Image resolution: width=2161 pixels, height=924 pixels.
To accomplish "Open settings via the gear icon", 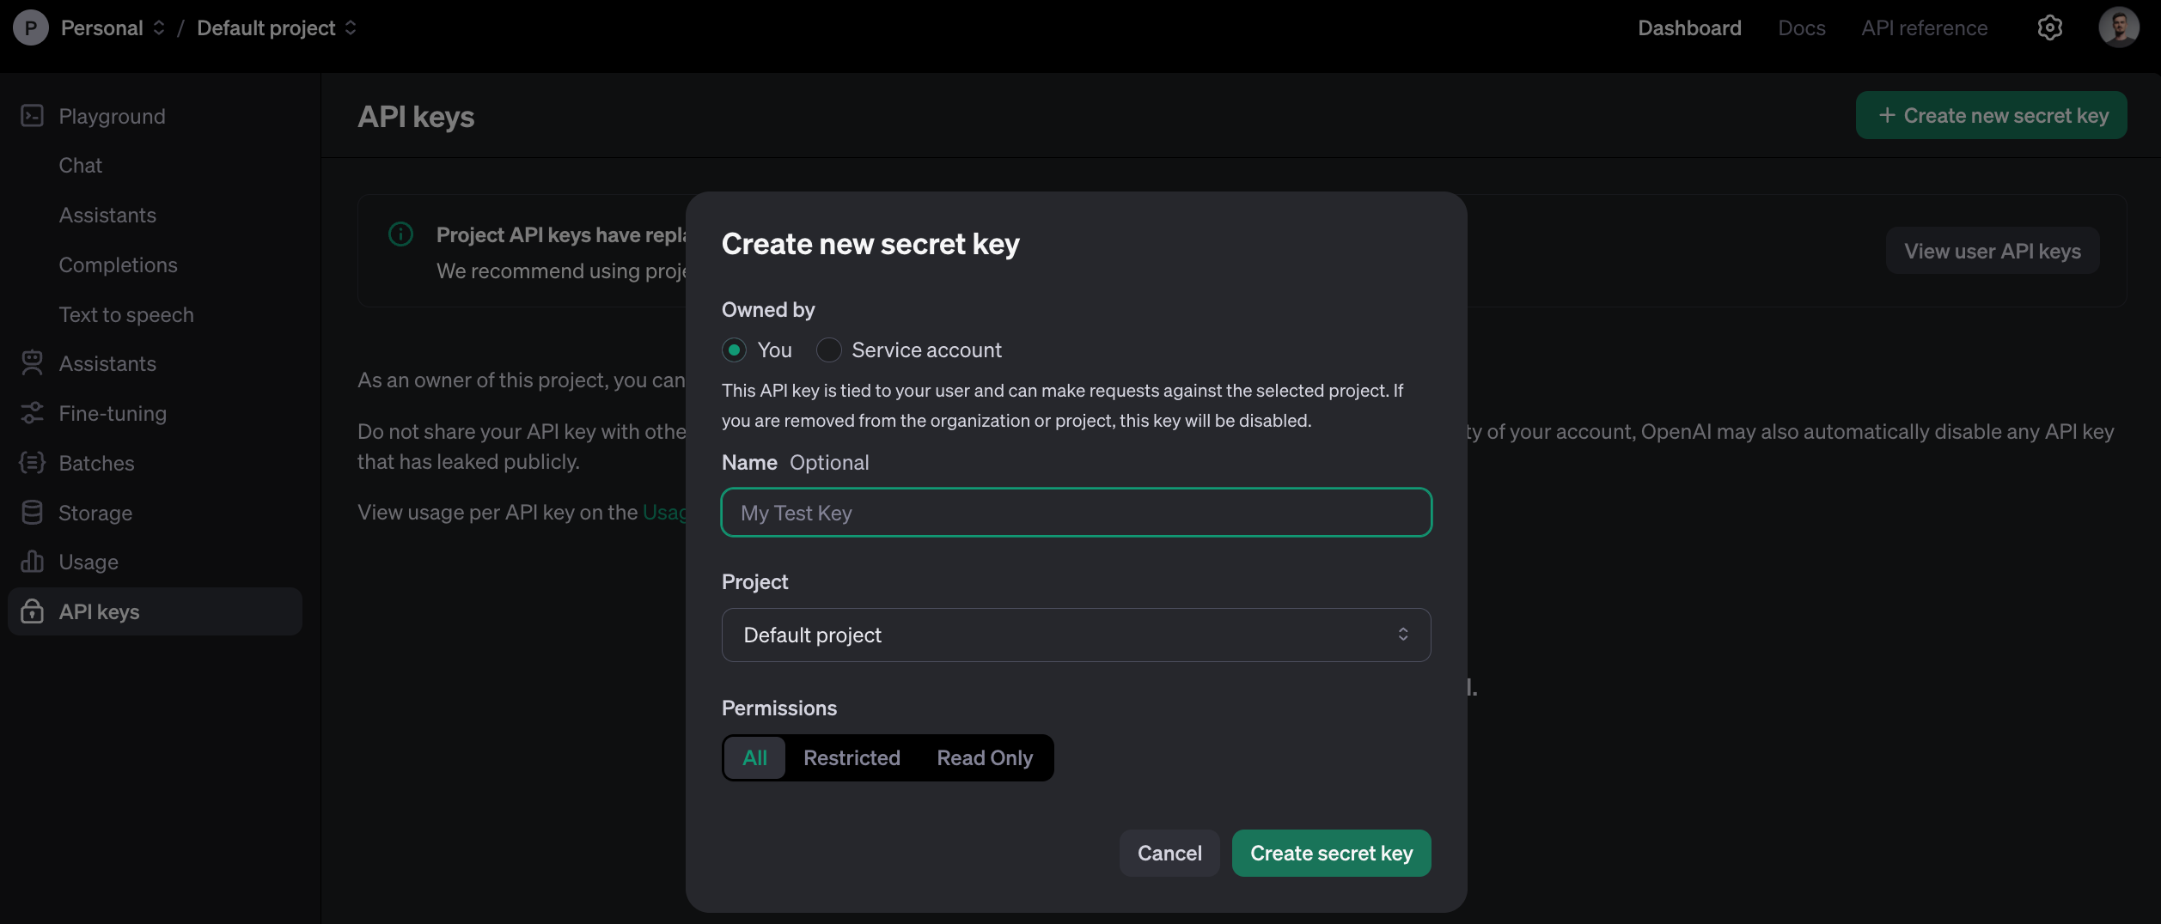I will 2049,28.
